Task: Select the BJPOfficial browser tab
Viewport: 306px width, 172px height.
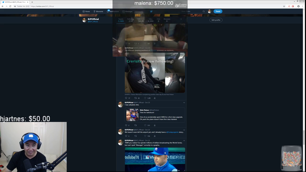Action: point(15,2)
